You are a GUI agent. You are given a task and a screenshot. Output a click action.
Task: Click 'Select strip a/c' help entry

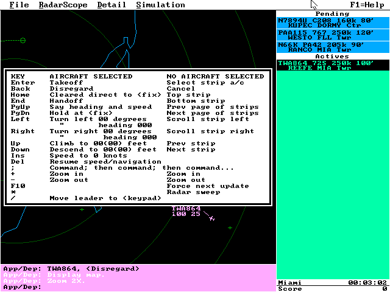[x=205, y=83]
